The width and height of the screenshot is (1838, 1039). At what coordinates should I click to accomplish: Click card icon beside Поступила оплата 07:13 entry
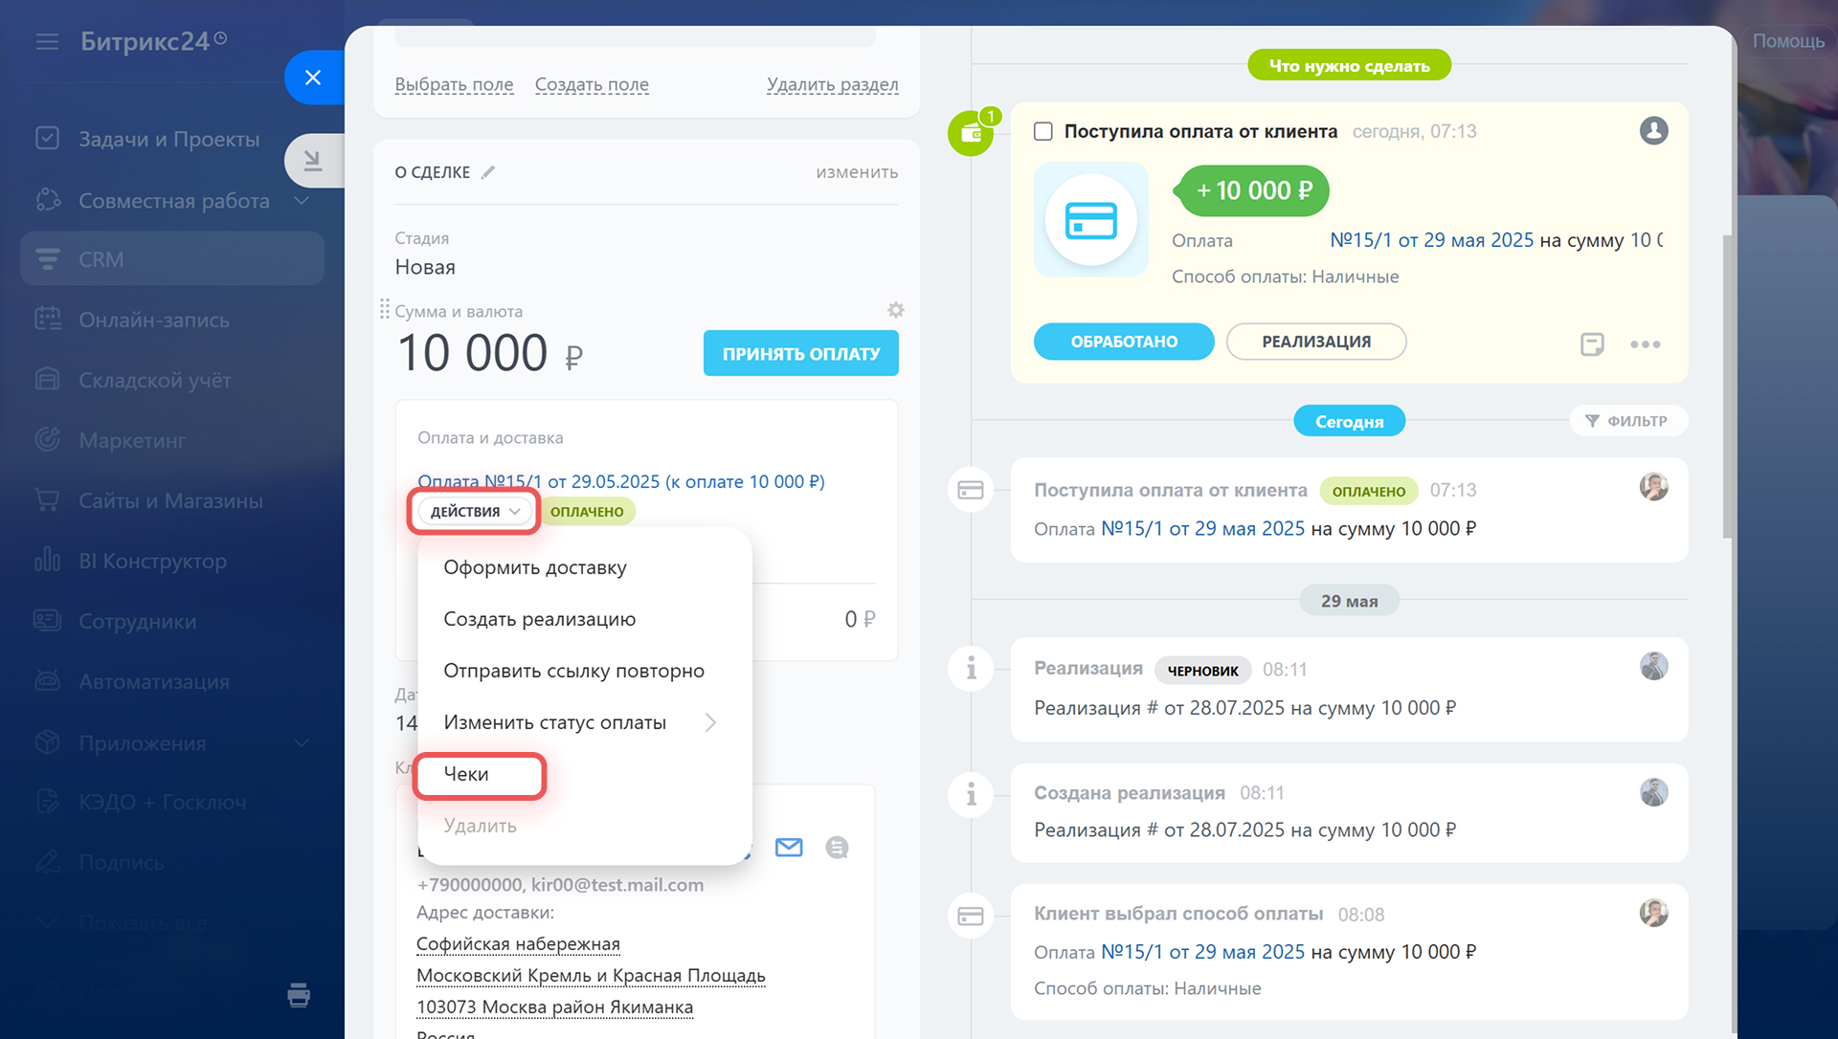coord(971,490)
